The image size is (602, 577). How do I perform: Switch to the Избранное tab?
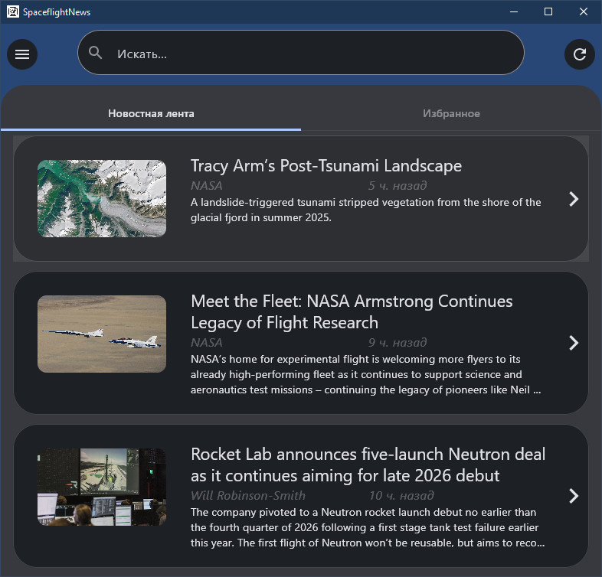pyautogui.click(x=451, y=113)
